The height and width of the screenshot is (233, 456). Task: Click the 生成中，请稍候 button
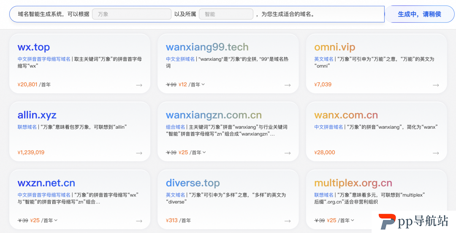coord(419,14)
